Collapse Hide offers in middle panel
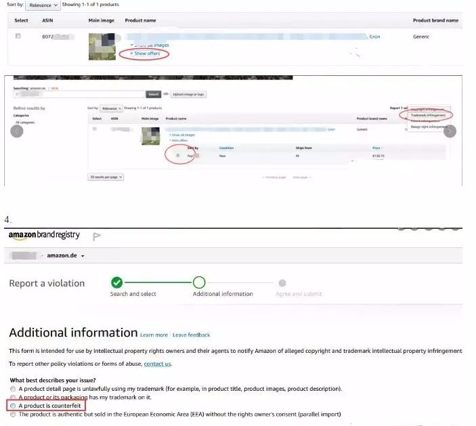This screenshot has width=476, height=426. [x=179, y=141]
